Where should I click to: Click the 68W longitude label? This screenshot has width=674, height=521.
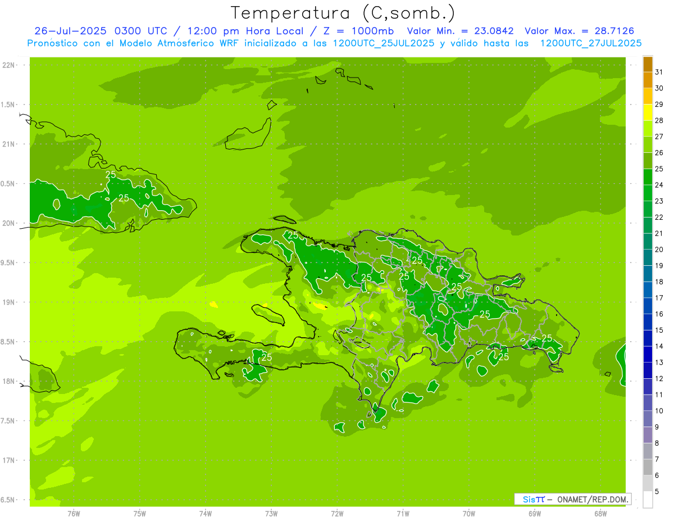(x=600, y=514)
